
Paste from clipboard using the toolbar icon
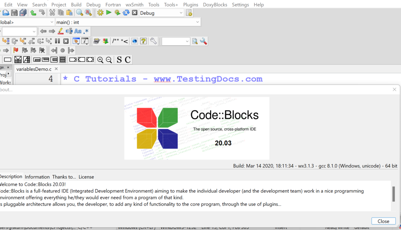(69, 12)
